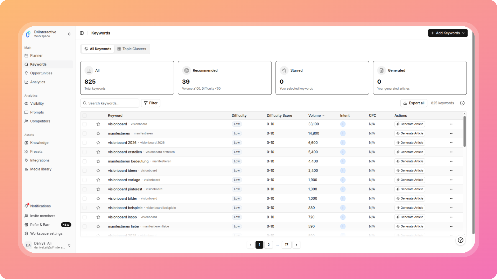Star the manifestieren bedeutung keyword
The width and height of the screenshot is (497, 279).
pos(98,161)
